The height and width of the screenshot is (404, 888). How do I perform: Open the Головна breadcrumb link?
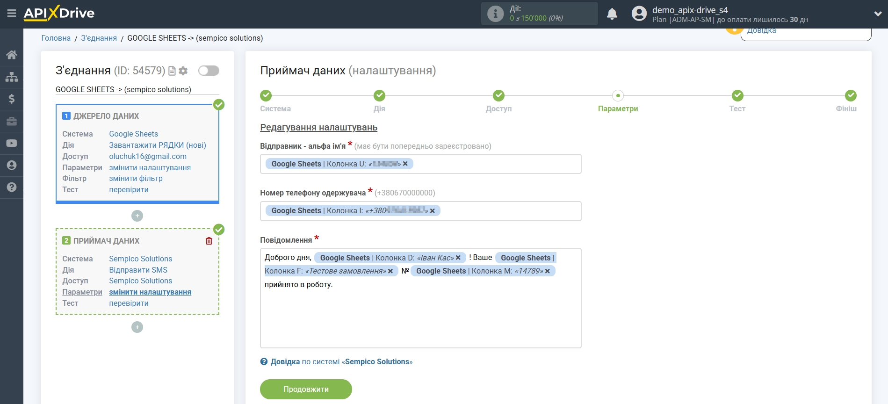tap(56, 38)
